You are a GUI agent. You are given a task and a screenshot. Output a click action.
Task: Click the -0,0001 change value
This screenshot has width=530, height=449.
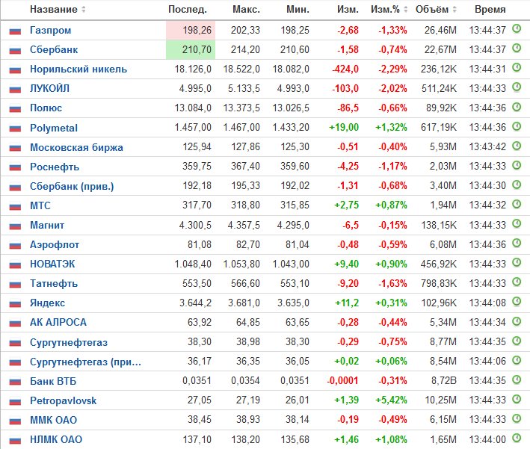[x=342, y=381]
